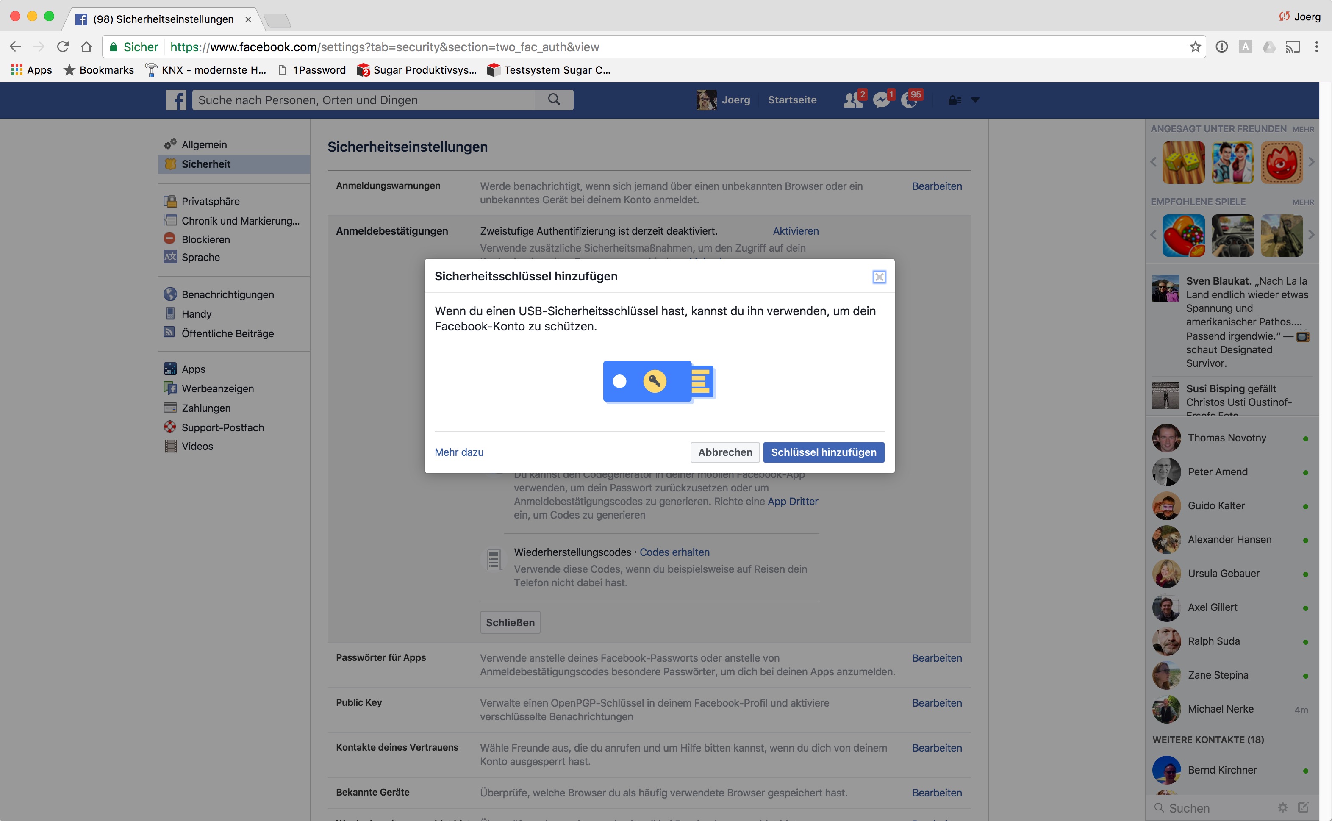Close the security key dialog

pyautogui.click(x=879, y=277)
